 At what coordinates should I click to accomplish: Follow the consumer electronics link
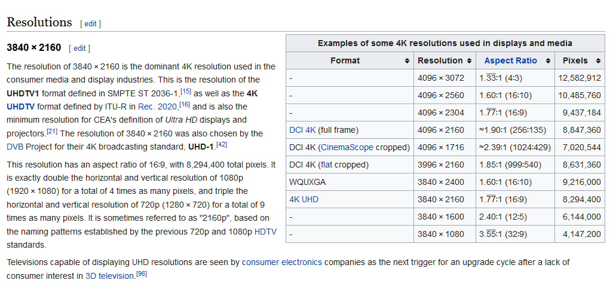tap(282, 262)
